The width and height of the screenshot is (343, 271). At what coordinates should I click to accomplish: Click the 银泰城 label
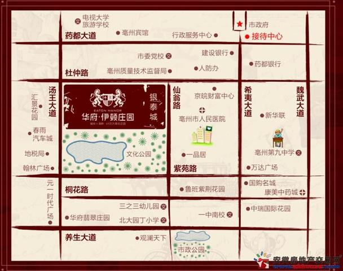(x=153, y=107)
